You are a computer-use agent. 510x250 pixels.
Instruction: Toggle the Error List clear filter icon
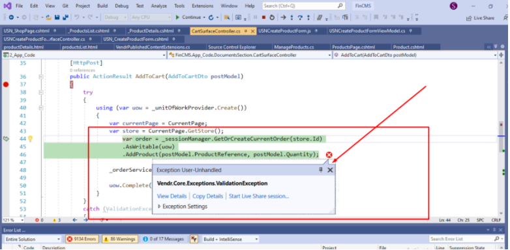coord(194,240)
